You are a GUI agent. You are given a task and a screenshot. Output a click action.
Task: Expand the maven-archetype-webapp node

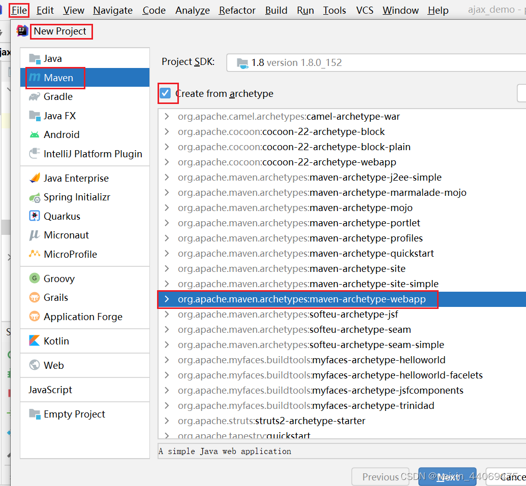click(x=167, y=299)
